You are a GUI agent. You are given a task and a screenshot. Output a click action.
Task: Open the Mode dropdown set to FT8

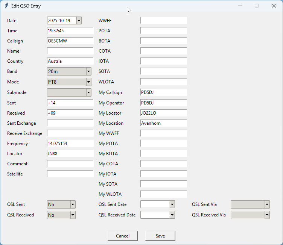88,82
